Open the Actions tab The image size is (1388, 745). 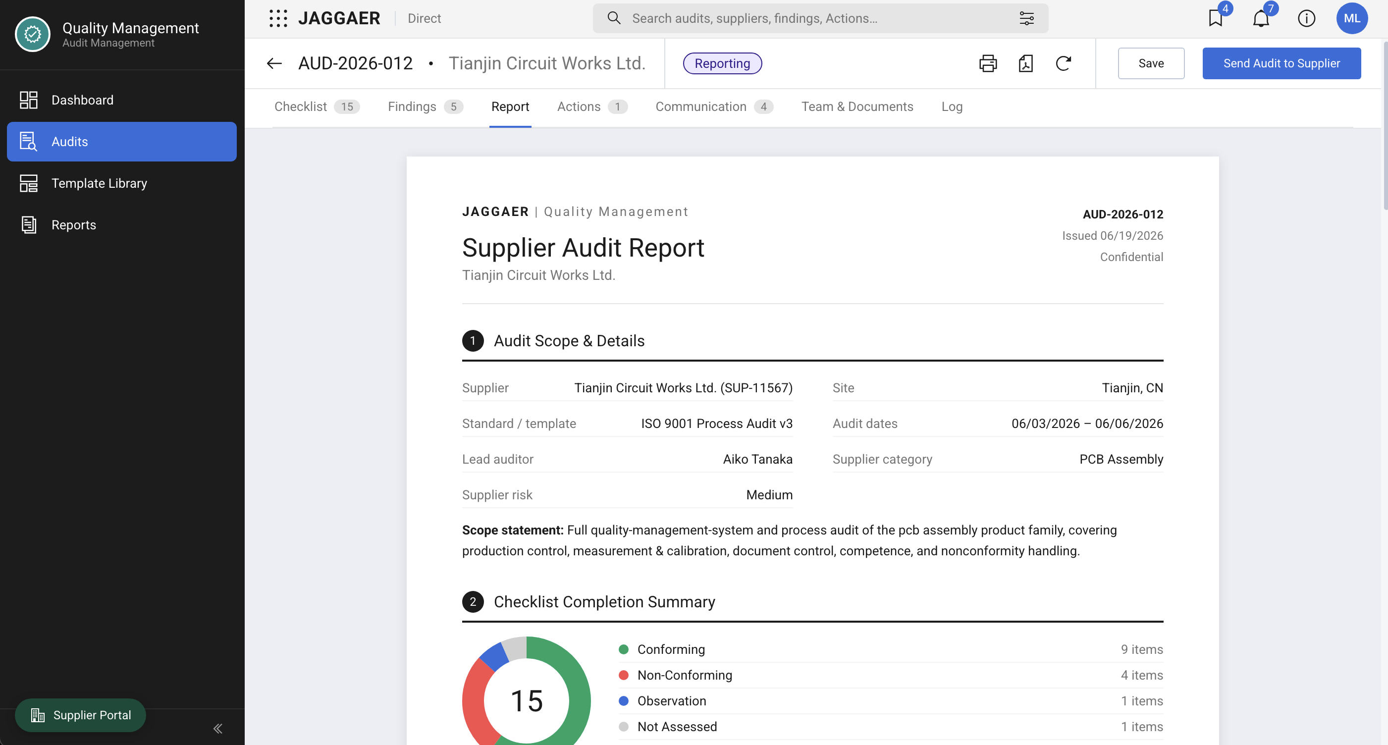pyautogui.click(x=592, y=106)
